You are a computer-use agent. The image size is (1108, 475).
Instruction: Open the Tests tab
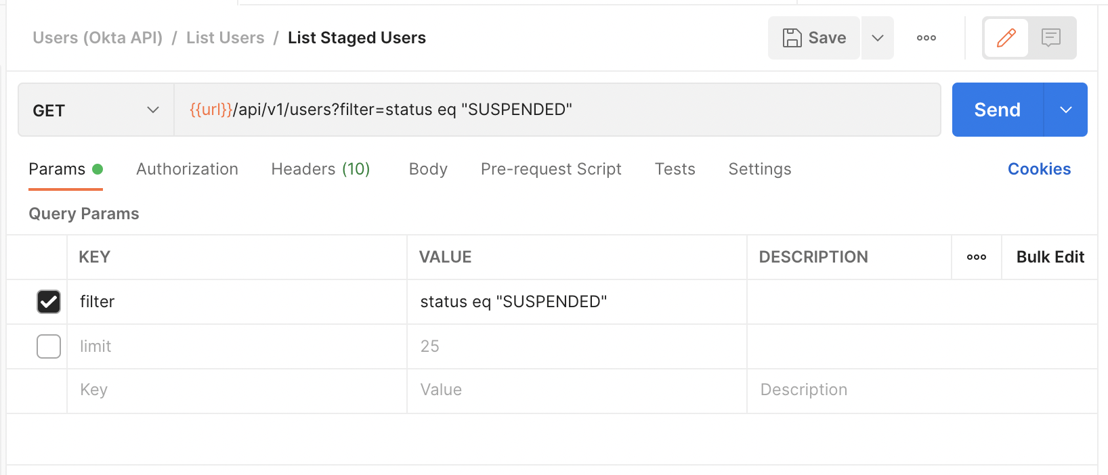point(675,169)
